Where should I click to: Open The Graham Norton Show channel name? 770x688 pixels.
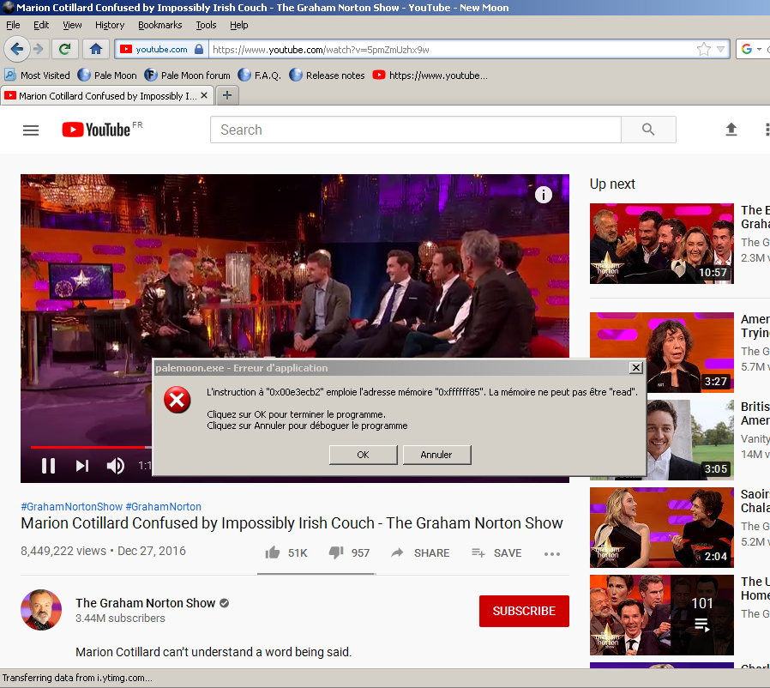click(146, 603)
